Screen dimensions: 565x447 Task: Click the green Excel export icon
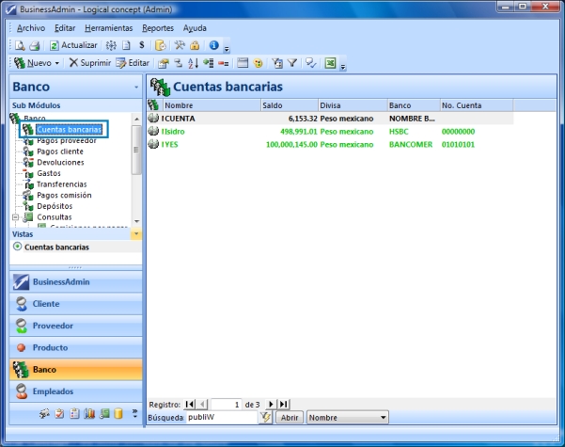click(x=331, y=63)
